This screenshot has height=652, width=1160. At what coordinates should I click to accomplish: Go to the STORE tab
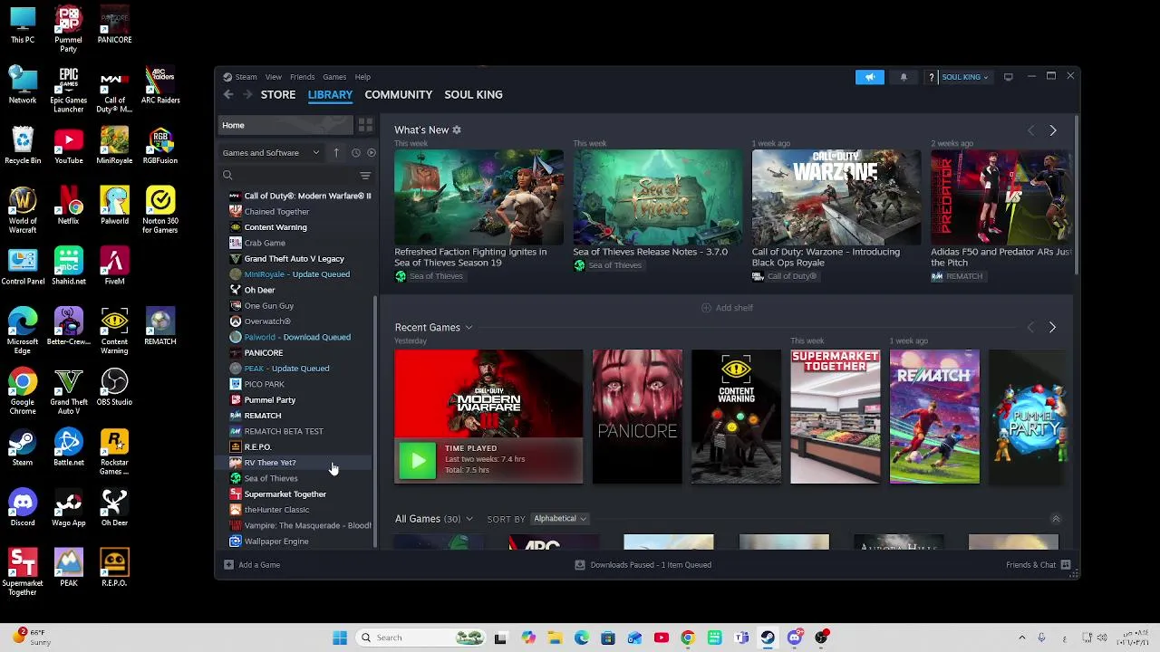pyautogui.click(x=278, y=95)
